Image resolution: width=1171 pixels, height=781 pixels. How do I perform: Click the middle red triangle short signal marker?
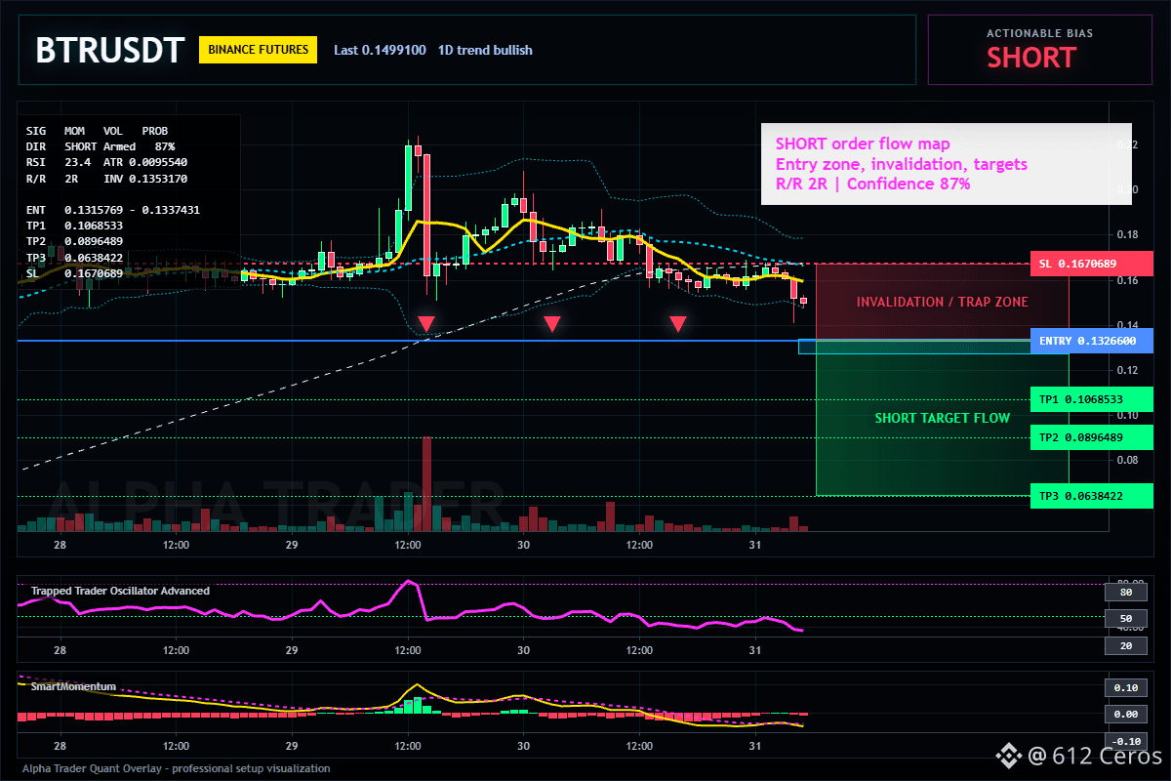(x=551, y=323)
